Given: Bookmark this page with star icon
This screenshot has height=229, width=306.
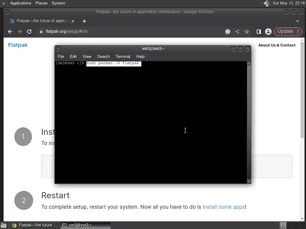Looking at the screenshot, I should pyautogui.click(x=247, y=32).
